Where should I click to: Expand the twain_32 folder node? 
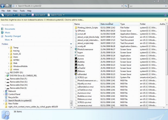9,54
